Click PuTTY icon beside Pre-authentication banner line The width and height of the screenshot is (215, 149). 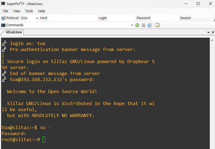tap(4, 49)
